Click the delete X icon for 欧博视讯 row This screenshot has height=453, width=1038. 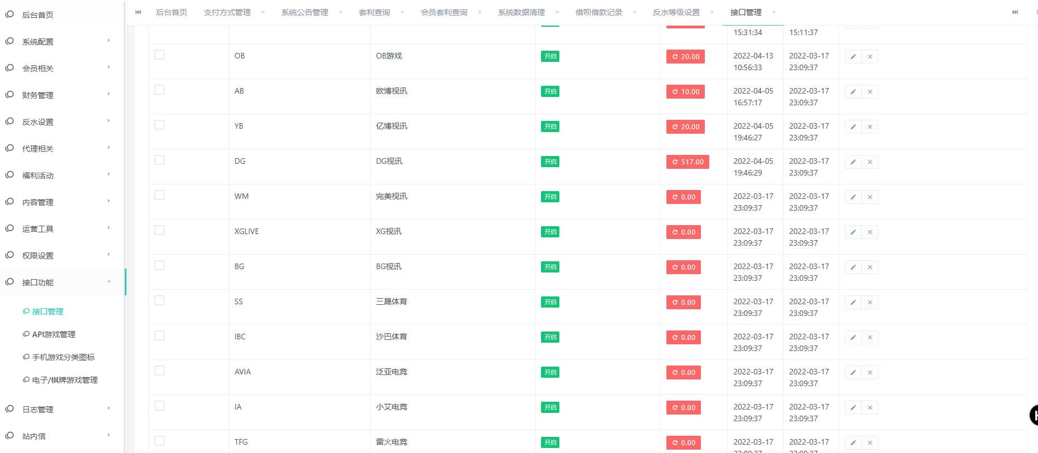[x=870, y=92]
